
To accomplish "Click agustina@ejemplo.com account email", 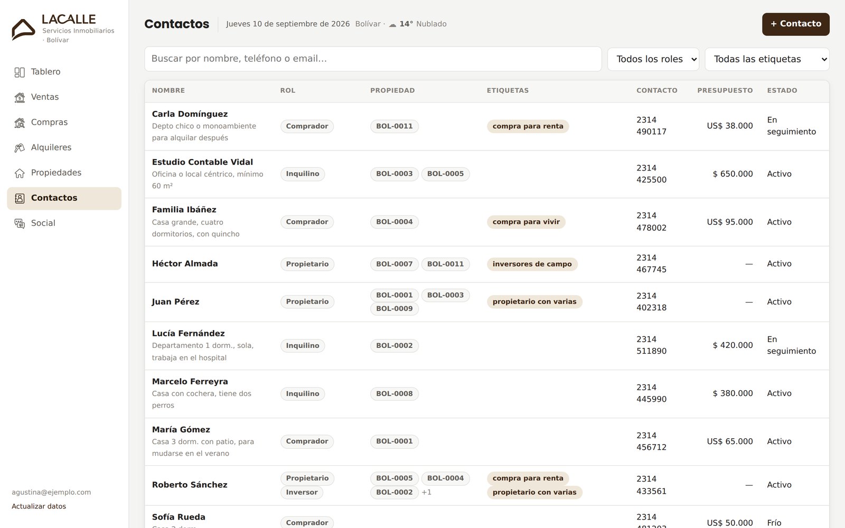I will [x=51, y=492].
